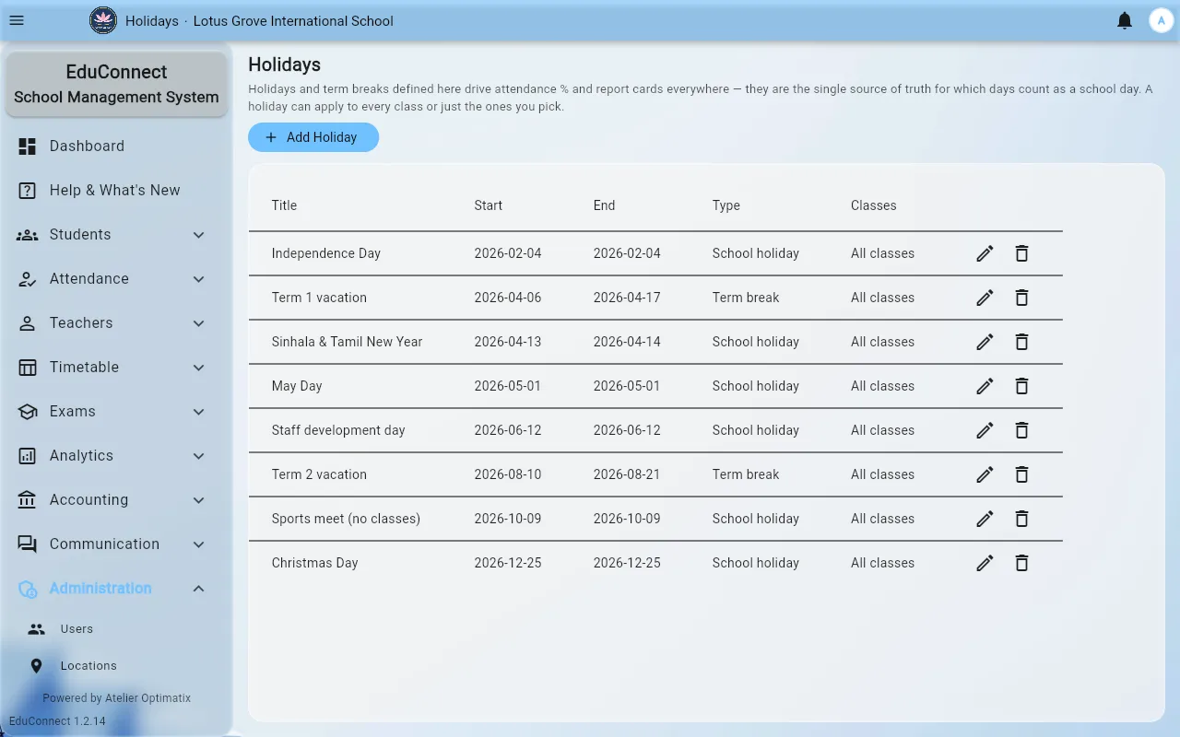Expand the Analytics sidebar section
The width and height of the screenshot is (1180, 737).
116,456
